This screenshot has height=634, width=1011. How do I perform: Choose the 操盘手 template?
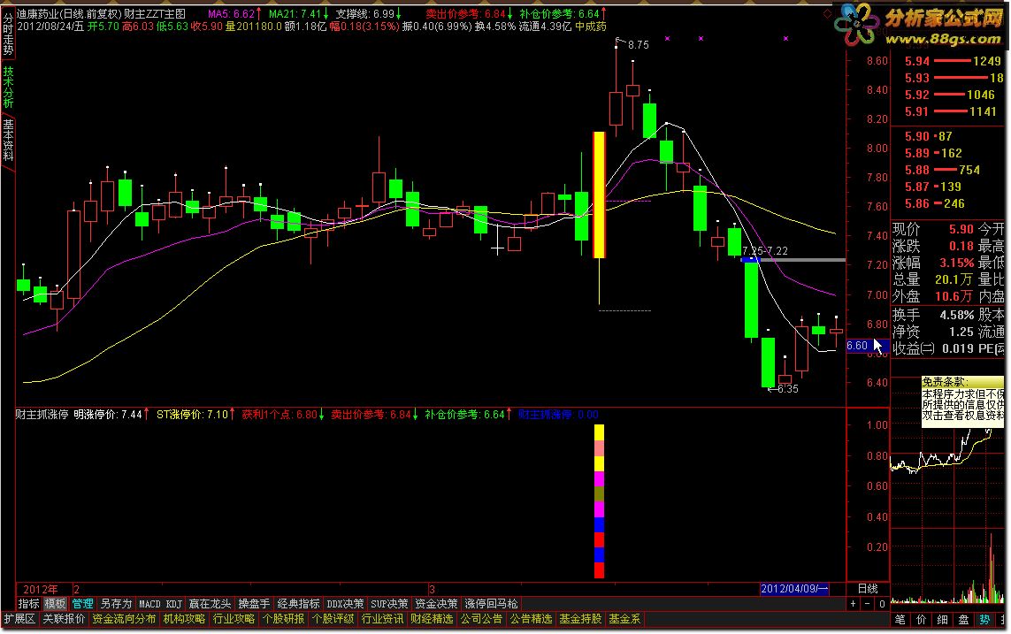tap(254, 604)
